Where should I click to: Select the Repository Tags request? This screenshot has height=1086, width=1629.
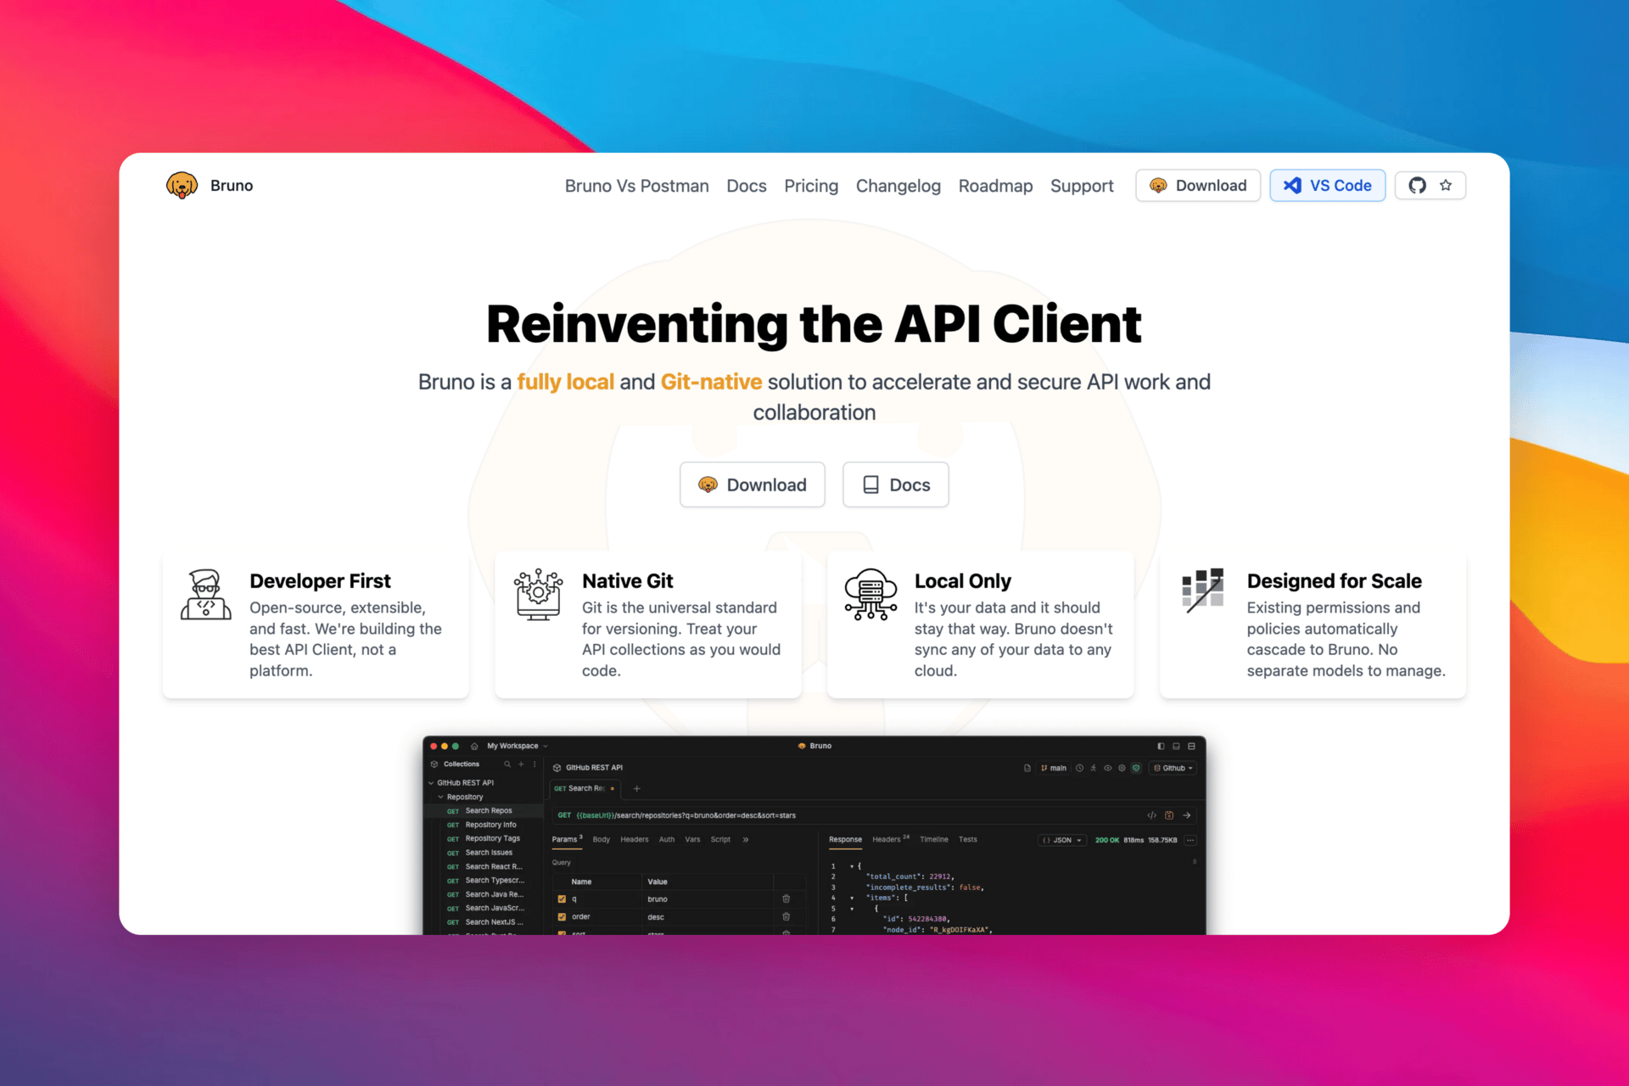pos(492,838)
